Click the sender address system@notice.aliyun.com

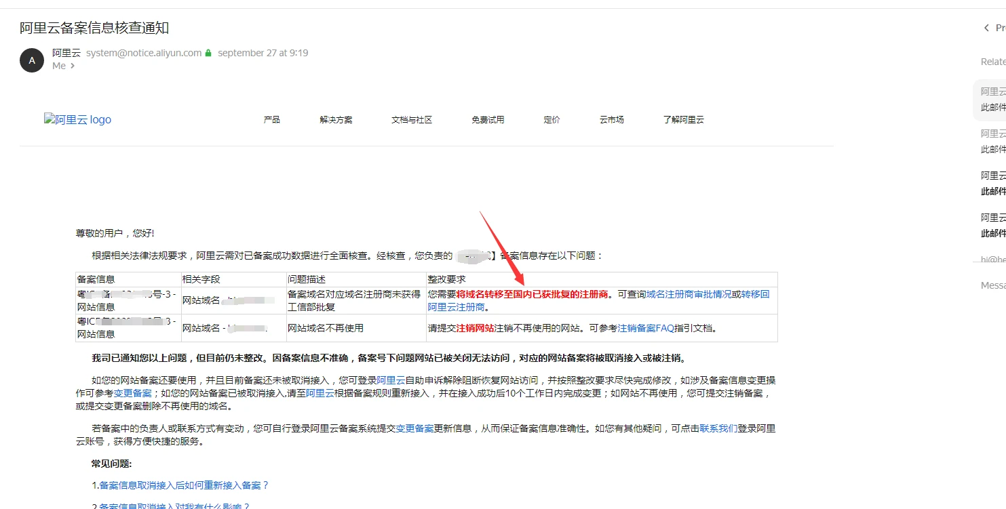144,53
